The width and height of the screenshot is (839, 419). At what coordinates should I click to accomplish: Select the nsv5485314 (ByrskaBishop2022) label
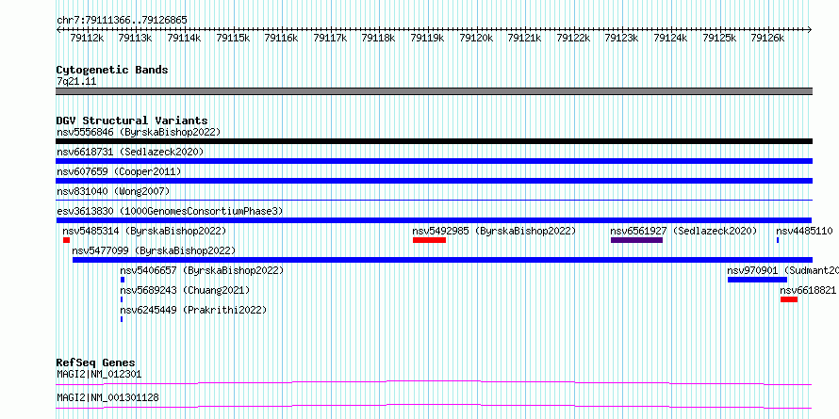tap(144, 231)
